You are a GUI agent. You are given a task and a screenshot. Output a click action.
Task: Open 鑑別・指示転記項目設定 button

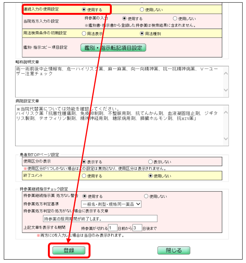[113, 48]
